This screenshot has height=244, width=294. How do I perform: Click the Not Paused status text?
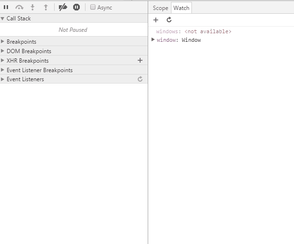[x=73, y=30]
